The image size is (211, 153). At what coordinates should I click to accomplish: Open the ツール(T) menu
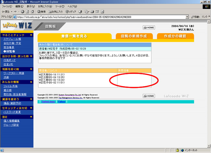click(x=60, y=6)
